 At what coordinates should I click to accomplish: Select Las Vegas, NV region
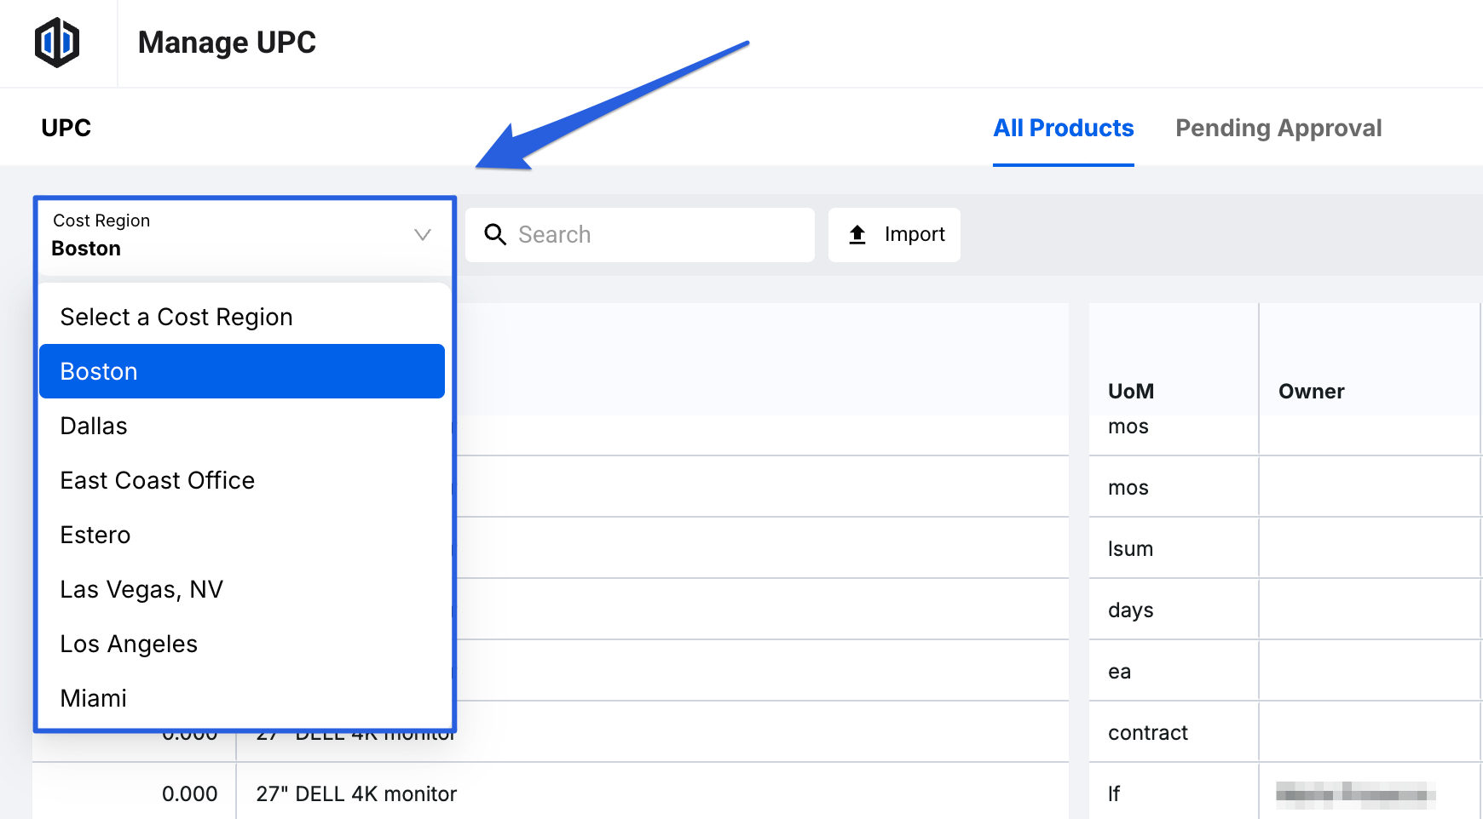coord(141,589)
